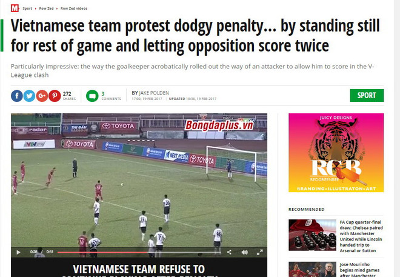Open FA Cup quarter-final draw thumbnail
The width and height of the screenshot is (400, 277).
click(x=312, y=235)
